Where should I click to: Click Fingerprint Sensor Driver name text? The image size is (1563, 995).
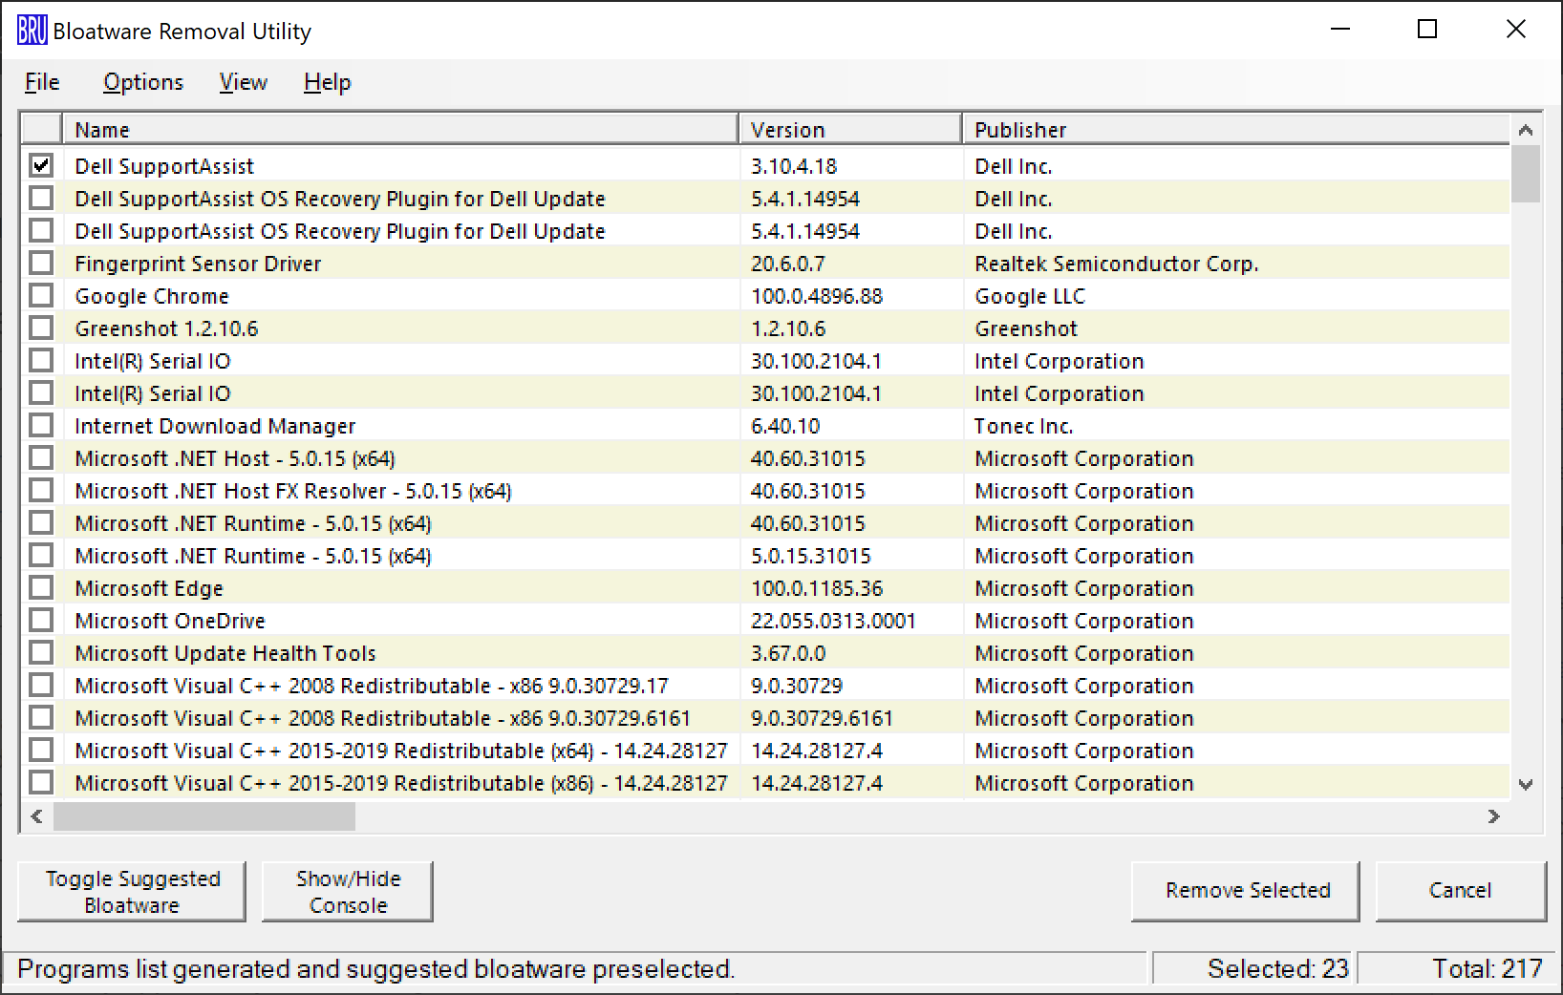point(198,264)
